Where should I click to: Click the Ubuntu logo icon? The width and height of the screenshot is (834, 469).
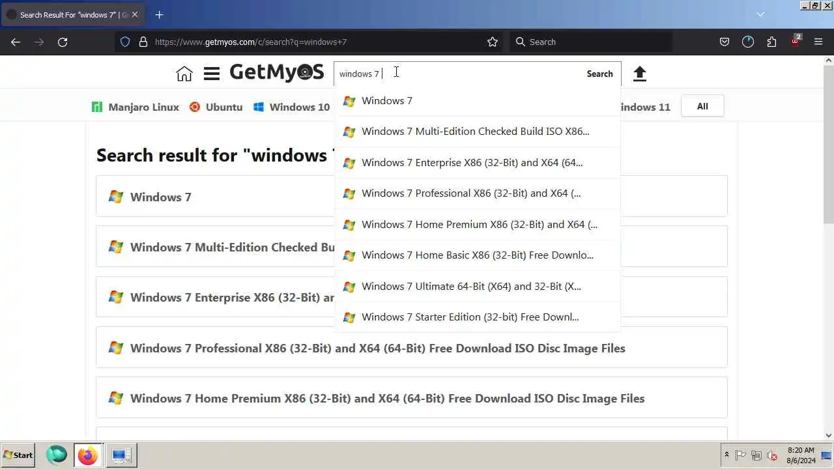click(x=195, y=107)
